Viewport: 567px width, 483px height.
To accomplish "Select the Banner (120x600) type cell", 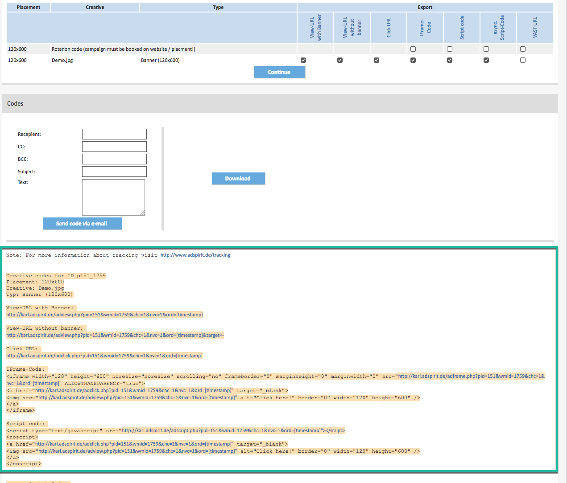I will tap(160, 60).
